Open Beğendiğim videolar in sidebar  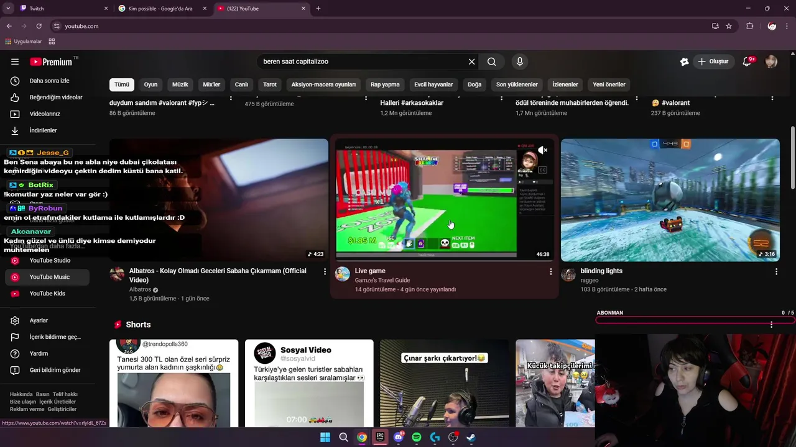[x=47, y=97]
